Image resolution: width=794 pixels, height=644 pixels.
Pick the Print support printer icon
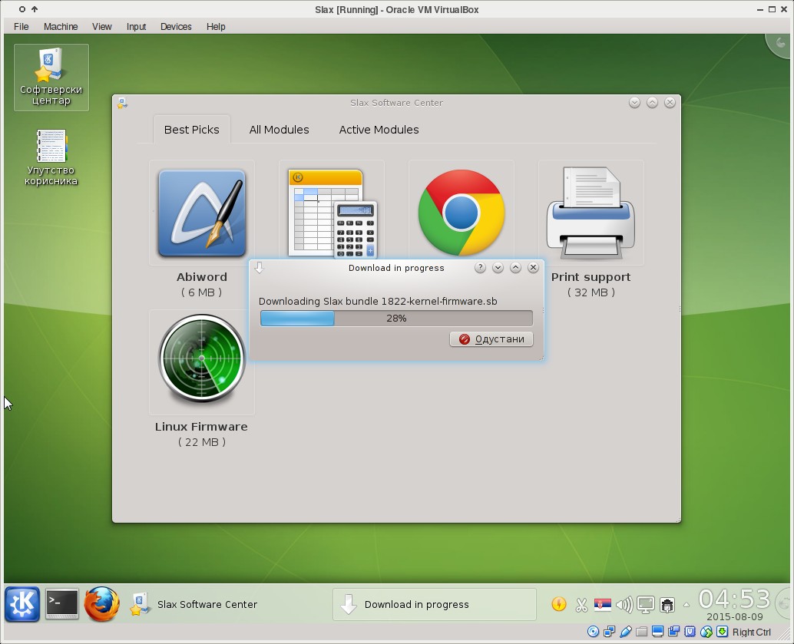591,213
